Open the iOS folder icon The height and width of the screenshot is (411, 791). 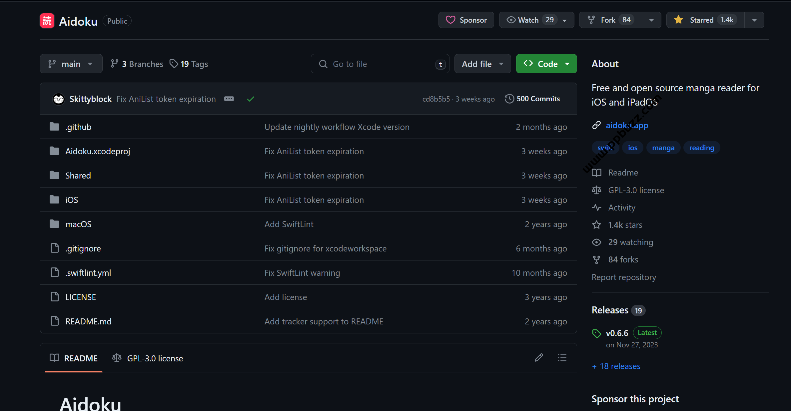[54, 200]
